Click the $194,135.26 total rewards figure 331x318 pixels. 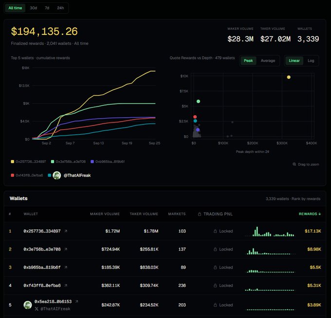(x=44, y=32)
